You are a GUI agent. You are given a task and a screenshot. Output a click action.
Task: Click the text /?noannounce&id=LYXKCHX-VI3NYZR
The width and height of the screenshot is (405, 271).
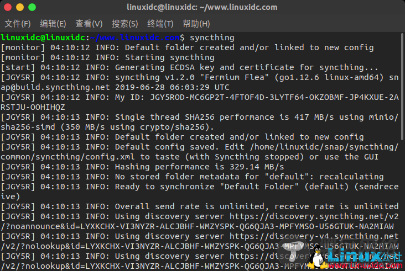click(x=78, y=226)
